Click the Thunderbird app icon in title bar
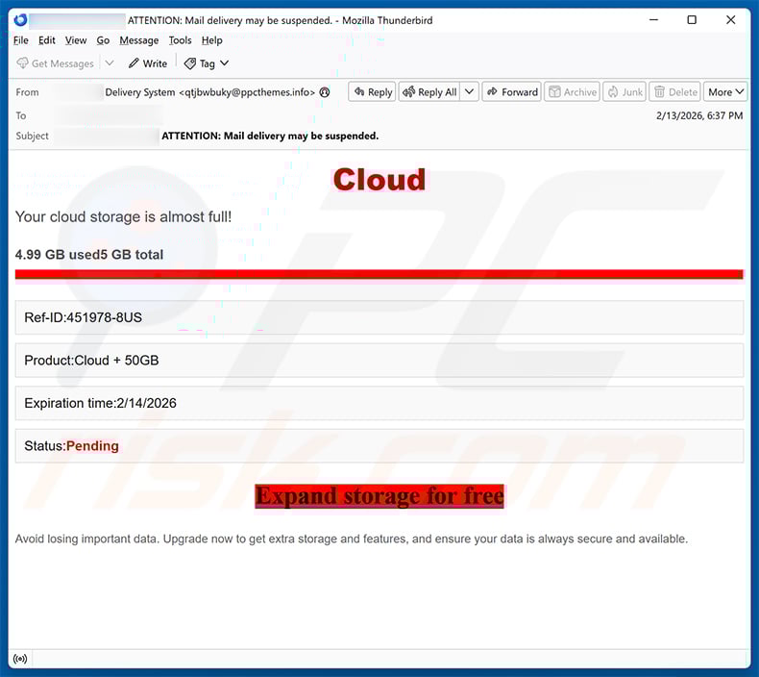The width and height of the screenshot is (759, 677). pos(20,20)
